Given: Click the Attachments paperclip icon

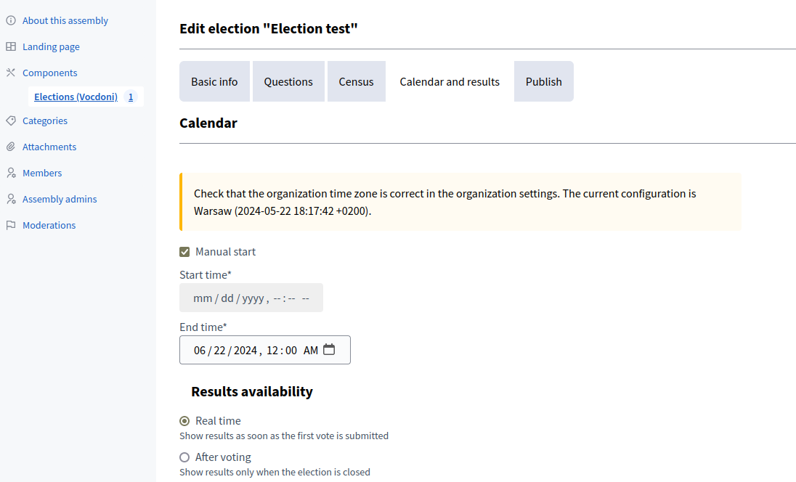Looking at the screenshot, I should tap(11, 147).
